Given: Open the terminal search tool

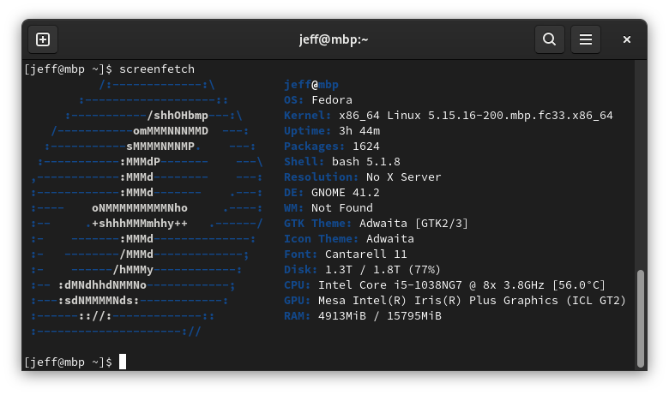Looking at the screenshot, I should click(550, 39).
